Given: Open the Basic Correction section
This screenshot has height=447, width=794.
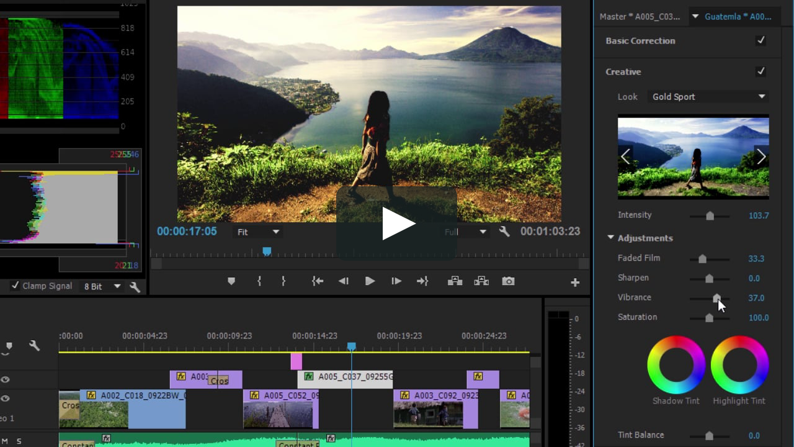Looking at the screenshot, I should point(640,40).
